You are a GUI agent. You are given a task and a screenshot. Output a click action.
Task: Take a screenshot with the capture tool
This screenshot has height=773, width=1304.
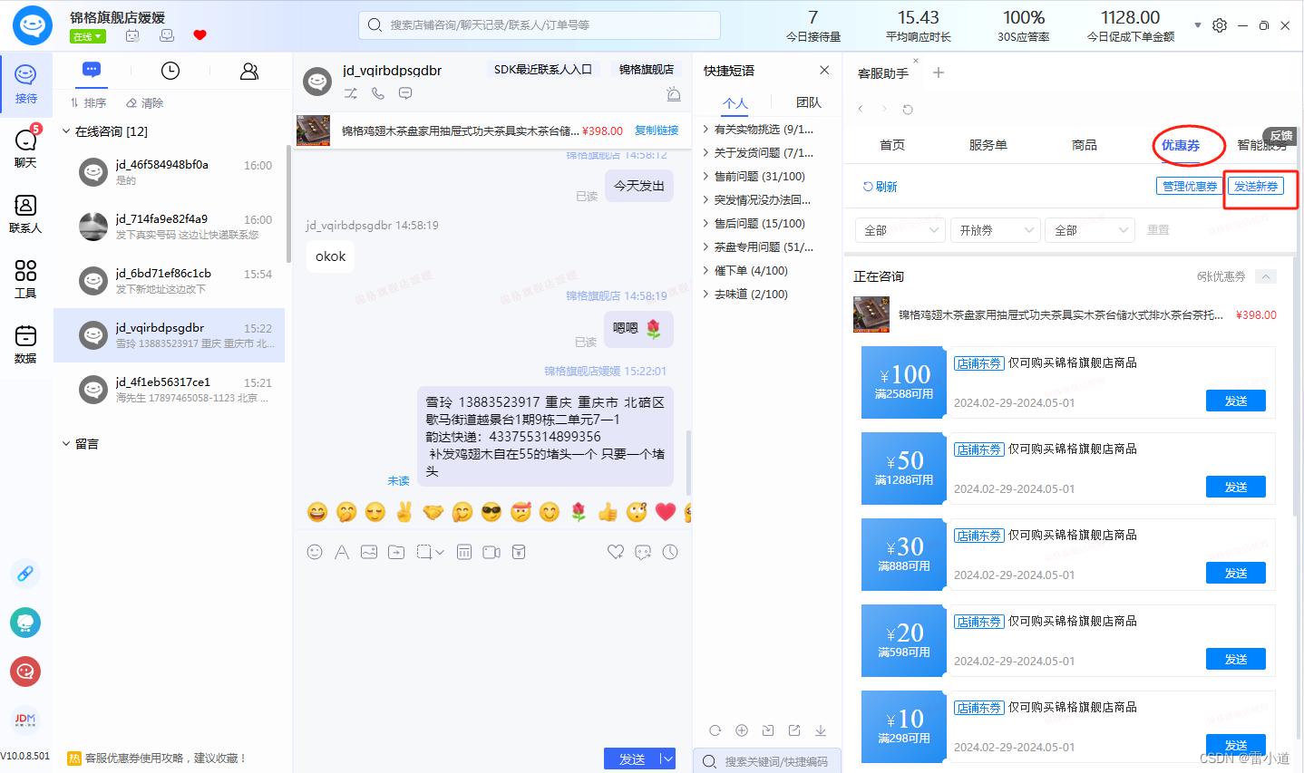click(423, 552)
